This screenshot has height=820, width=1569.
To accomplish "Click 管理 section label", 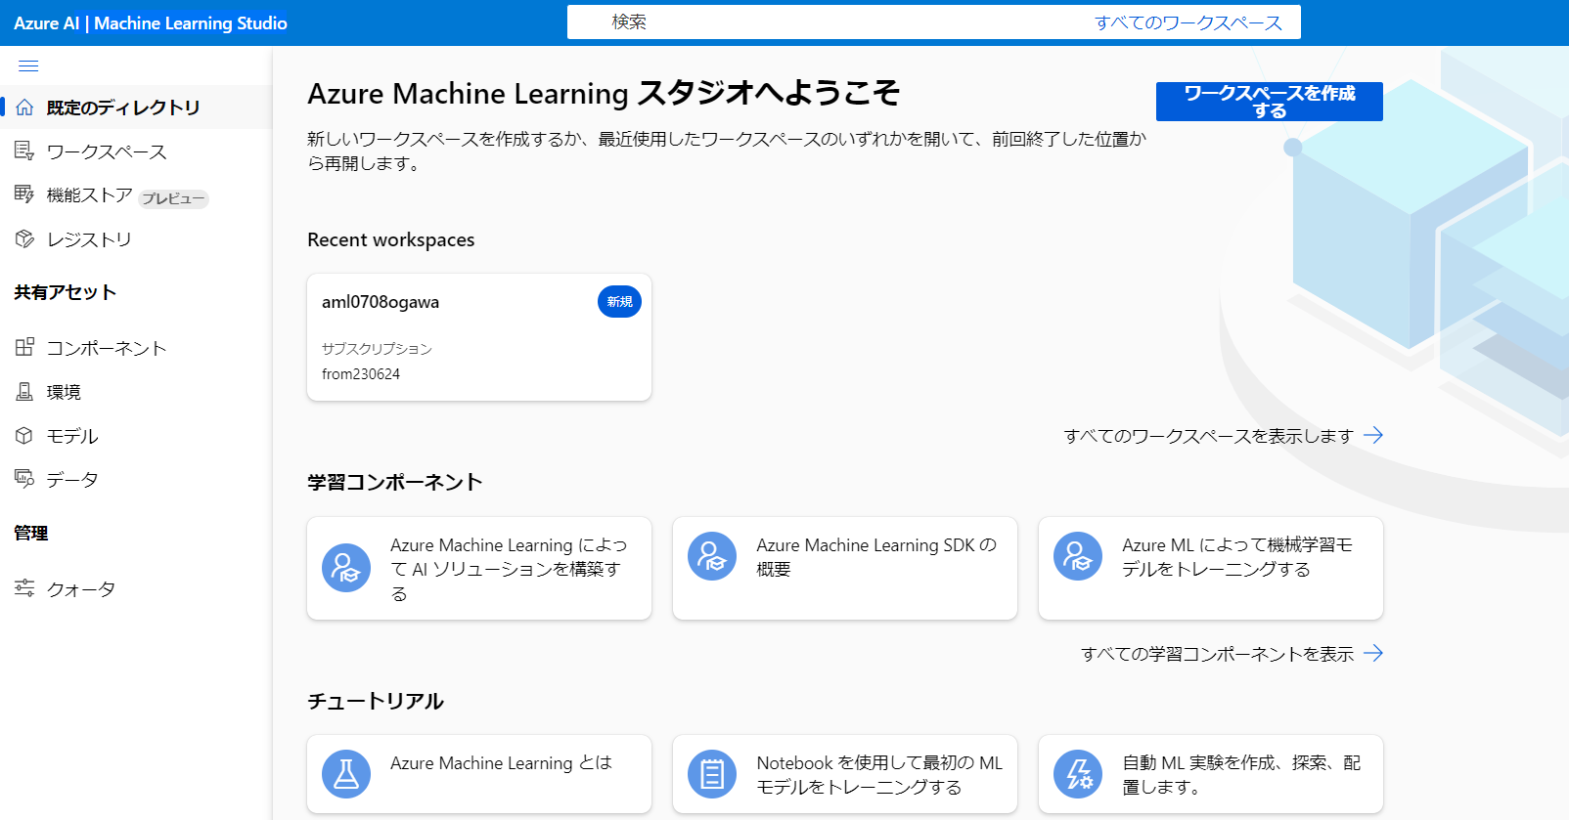I will click(31, 533).
